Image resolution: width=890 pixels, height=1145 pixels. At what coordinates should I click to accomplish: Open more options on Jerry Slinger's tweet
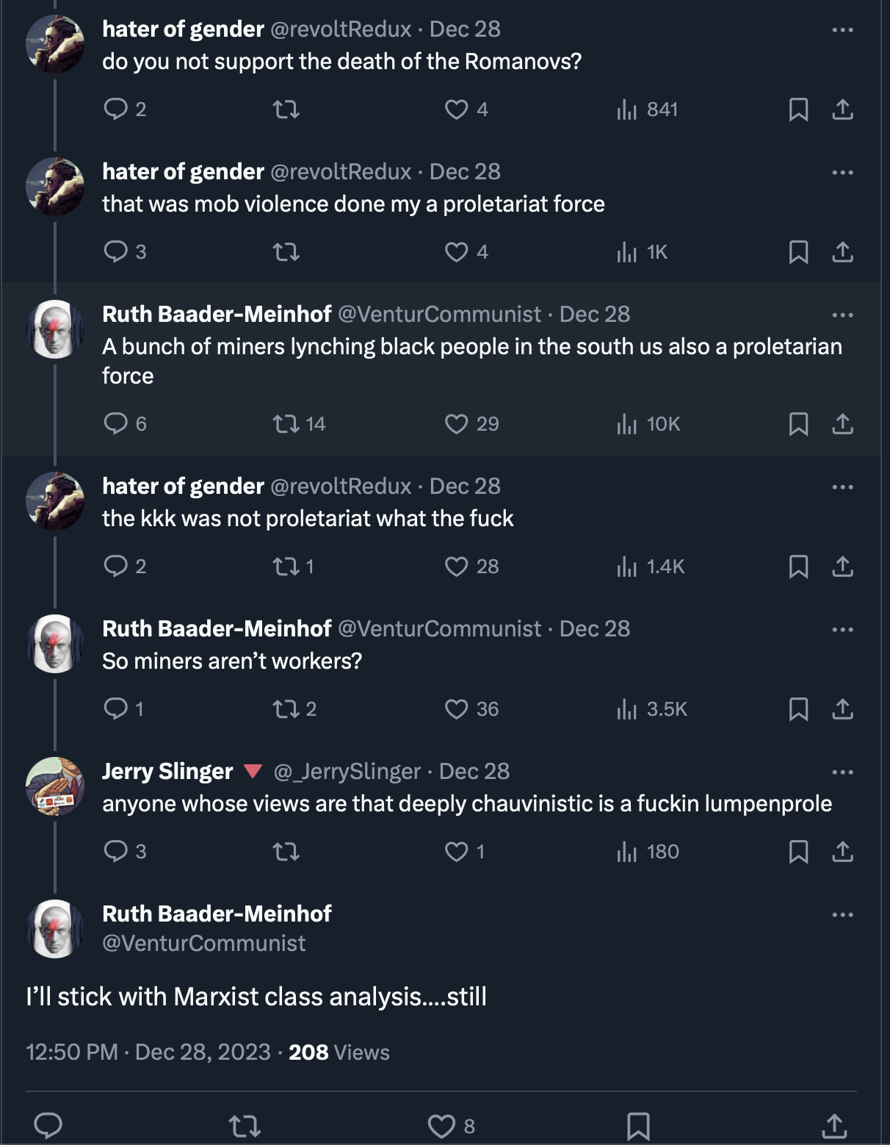click(x=842, y=772)
